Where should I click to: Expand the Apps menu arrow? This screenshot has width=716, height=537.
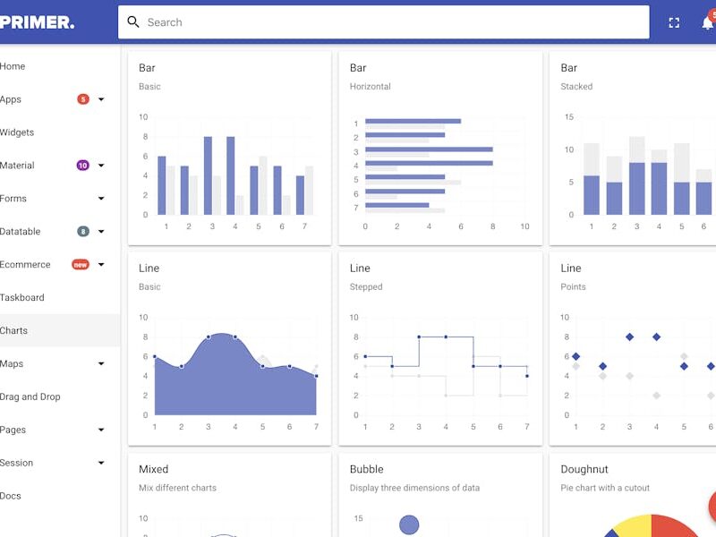[x=101, y=99]
